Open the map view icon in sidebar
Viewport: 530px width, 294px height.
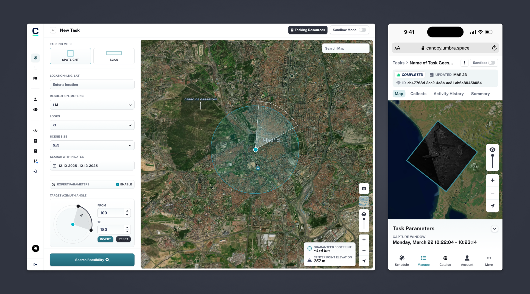[x=35, y=78]
